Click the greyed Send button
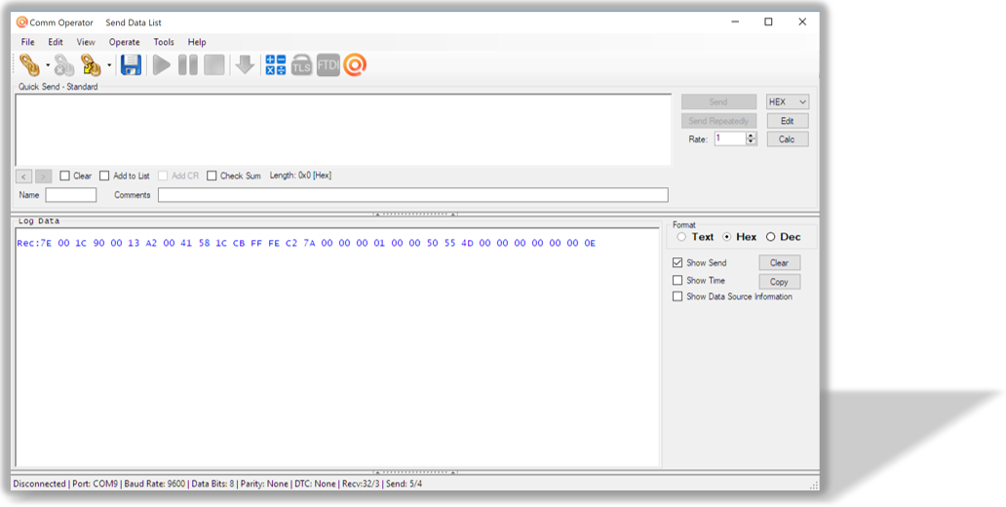 [x=718, y=101]
